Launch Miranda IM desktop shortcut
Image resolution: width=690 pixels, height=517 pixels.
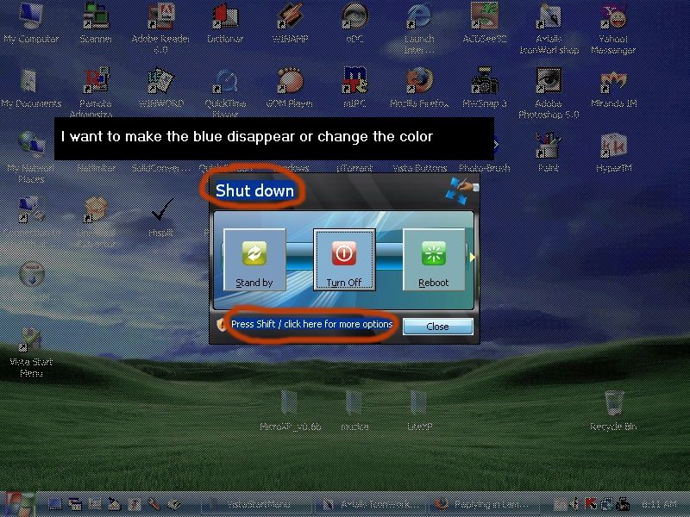(x=613, y=87)
